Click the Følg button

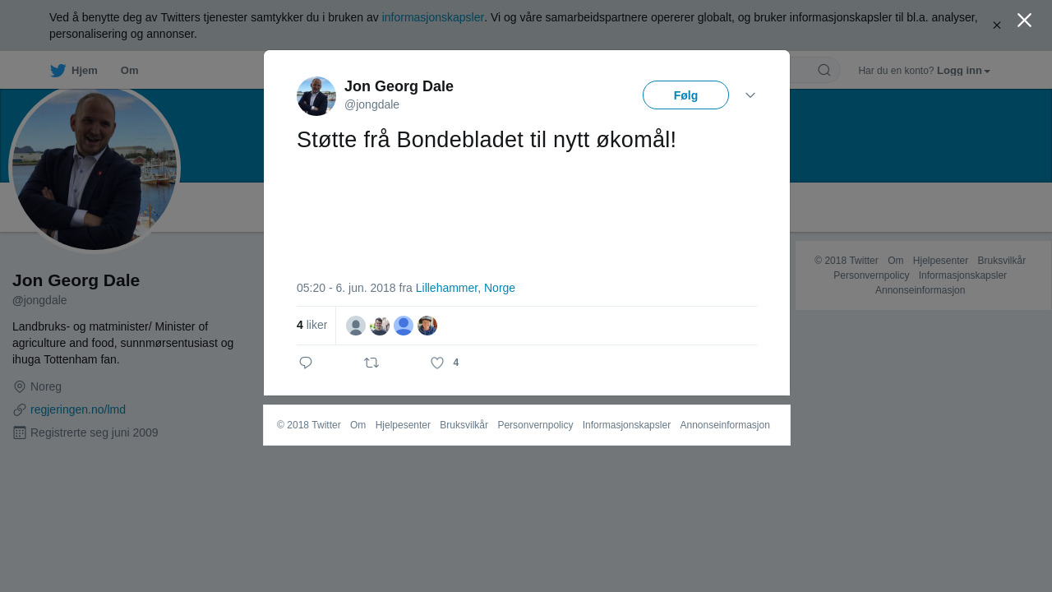(685, 95)
